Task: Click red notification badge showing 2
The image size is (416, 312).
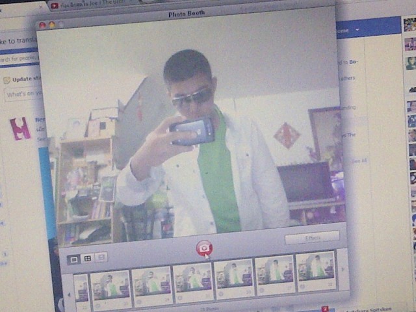Action: pyautogui.click(x=325, y=309)
